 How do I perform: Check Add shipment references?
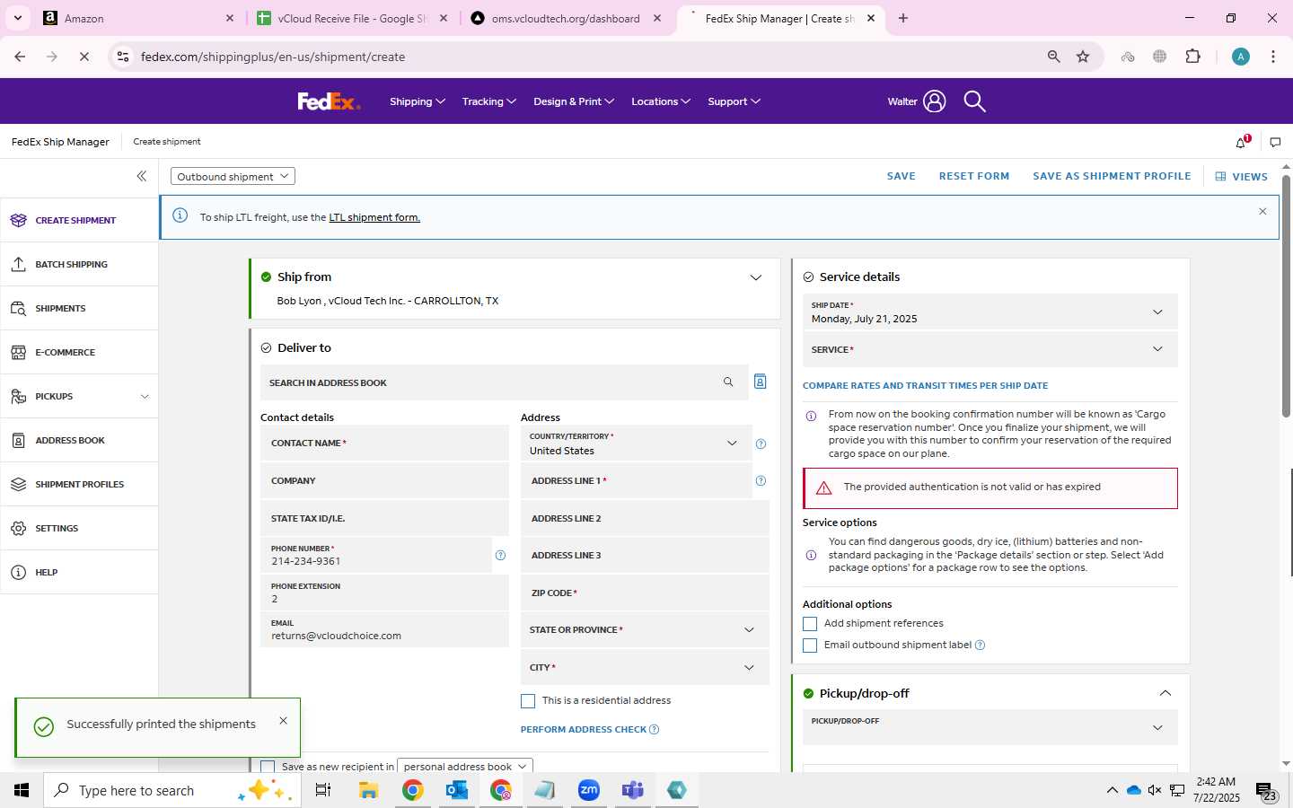coord(810,624)
